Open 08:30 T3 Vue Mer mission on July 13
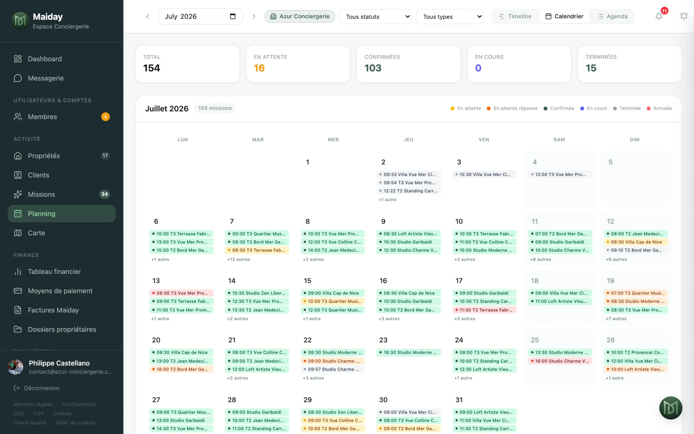The width and height of the screenshot is (694, 434). (181, 293)
